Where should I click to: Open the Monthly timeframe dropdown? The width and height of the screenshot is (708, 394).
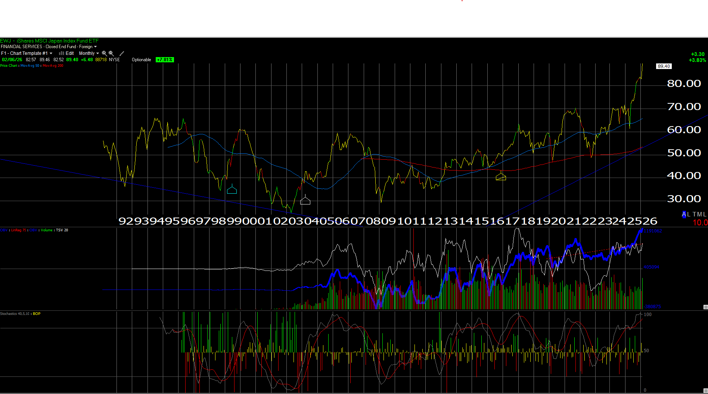tap(89, 53)
